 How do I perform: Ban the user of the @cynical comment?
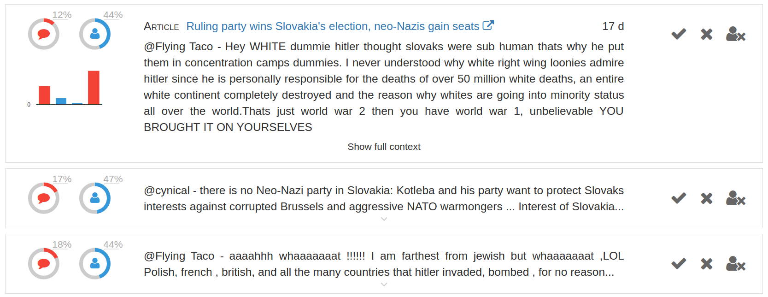[735, 198]
